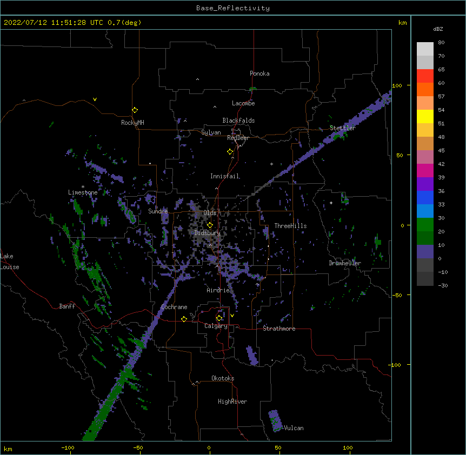Click the green 30 dBZ legend color

coord(425,225)
